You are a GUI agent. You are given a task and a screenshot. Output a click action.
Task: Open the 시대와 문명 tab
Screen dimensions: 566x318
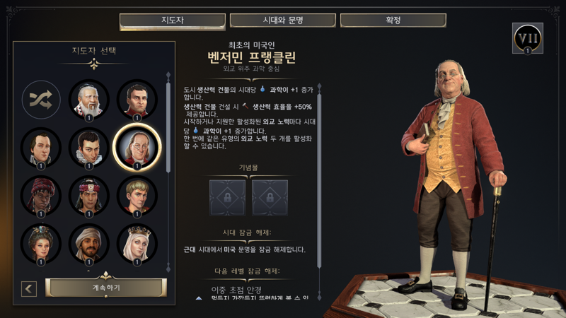tap(282, 20)
